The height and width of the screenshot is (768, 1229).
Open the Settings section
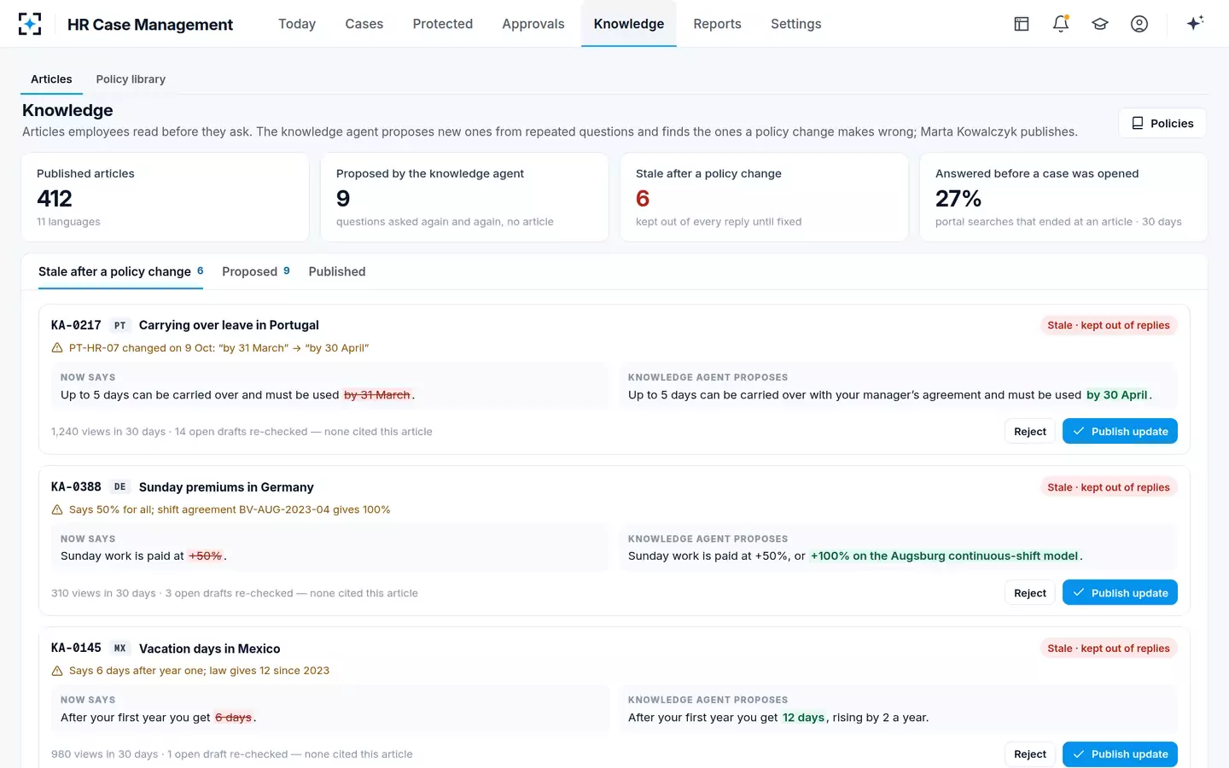[x=796, y=24]
